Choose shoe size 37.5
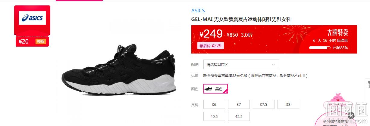 point(264,105)
